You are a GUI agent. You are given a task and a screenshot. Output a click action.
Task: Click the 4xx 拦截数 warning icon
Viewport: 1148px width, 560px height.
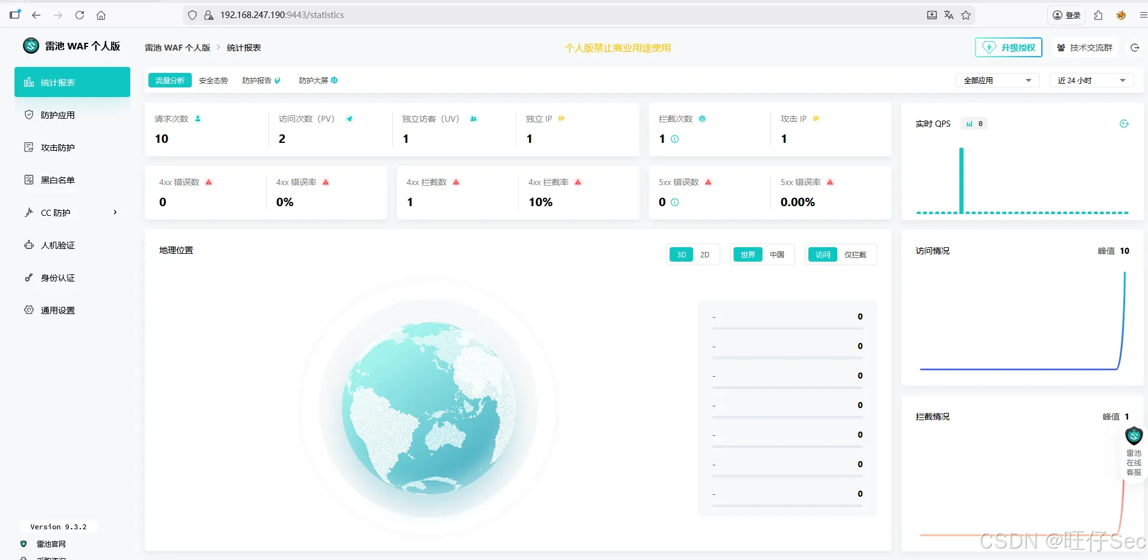(456, 182)
